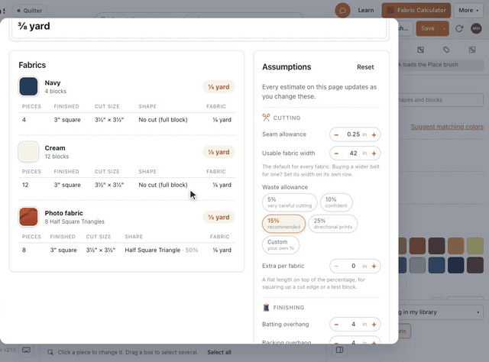Click the Cream row's No cut (full block) cell
The width and height of the screenshot is (489, 362).
(163, 185)
